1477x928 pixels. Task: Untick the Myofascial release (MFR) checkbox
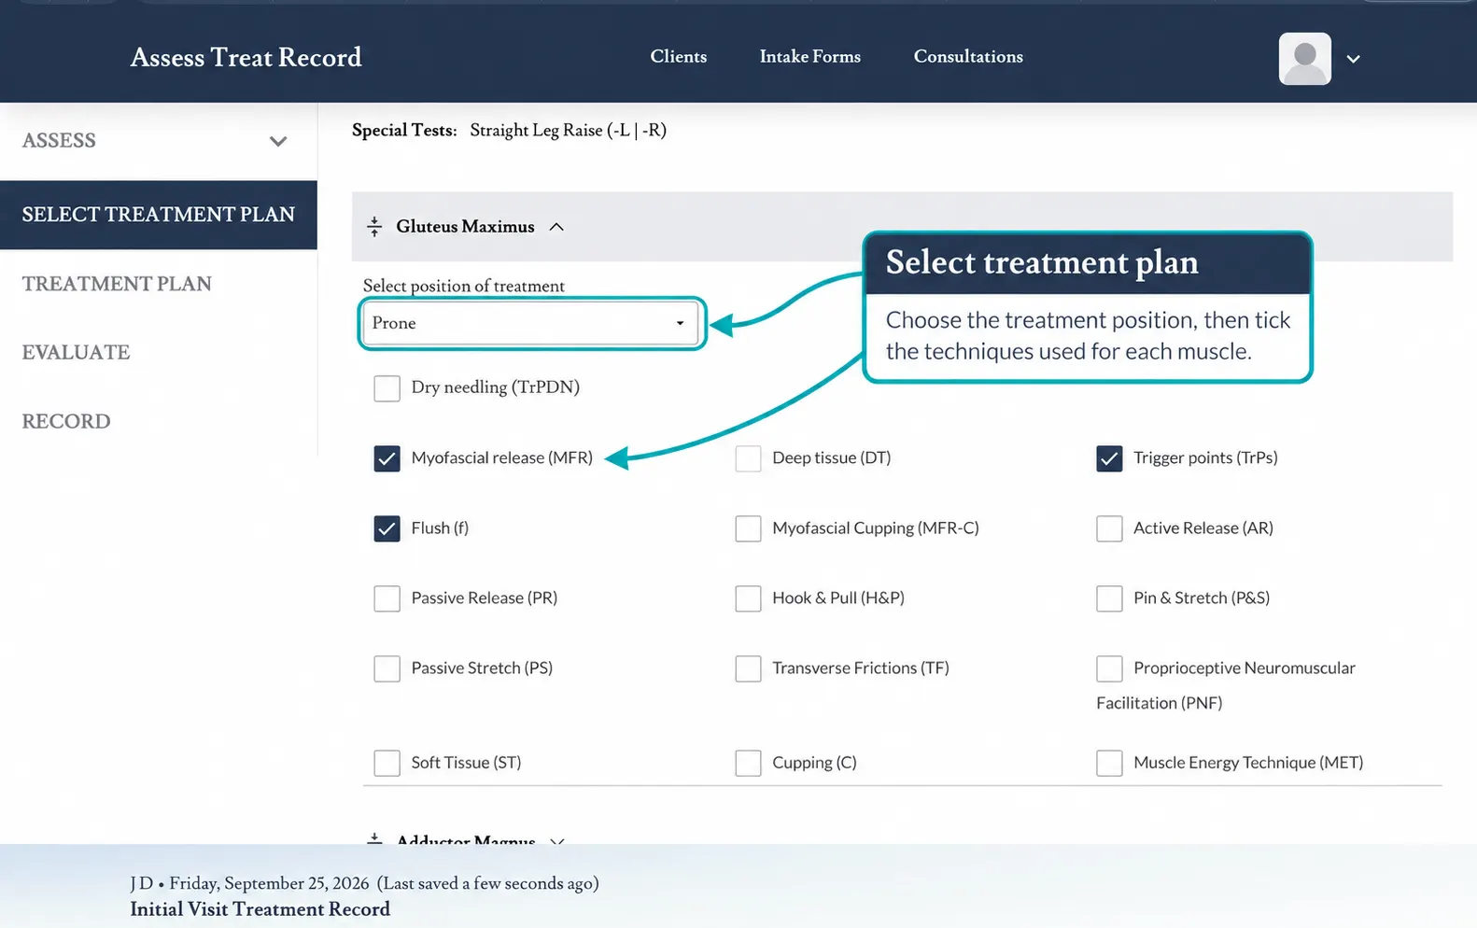(x=387, y=458)
